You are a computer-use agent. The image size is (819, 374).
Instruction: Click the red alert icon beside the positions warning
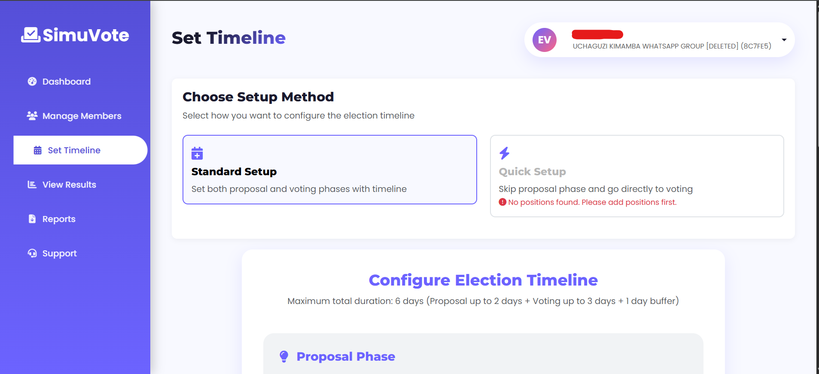[502, 202]
